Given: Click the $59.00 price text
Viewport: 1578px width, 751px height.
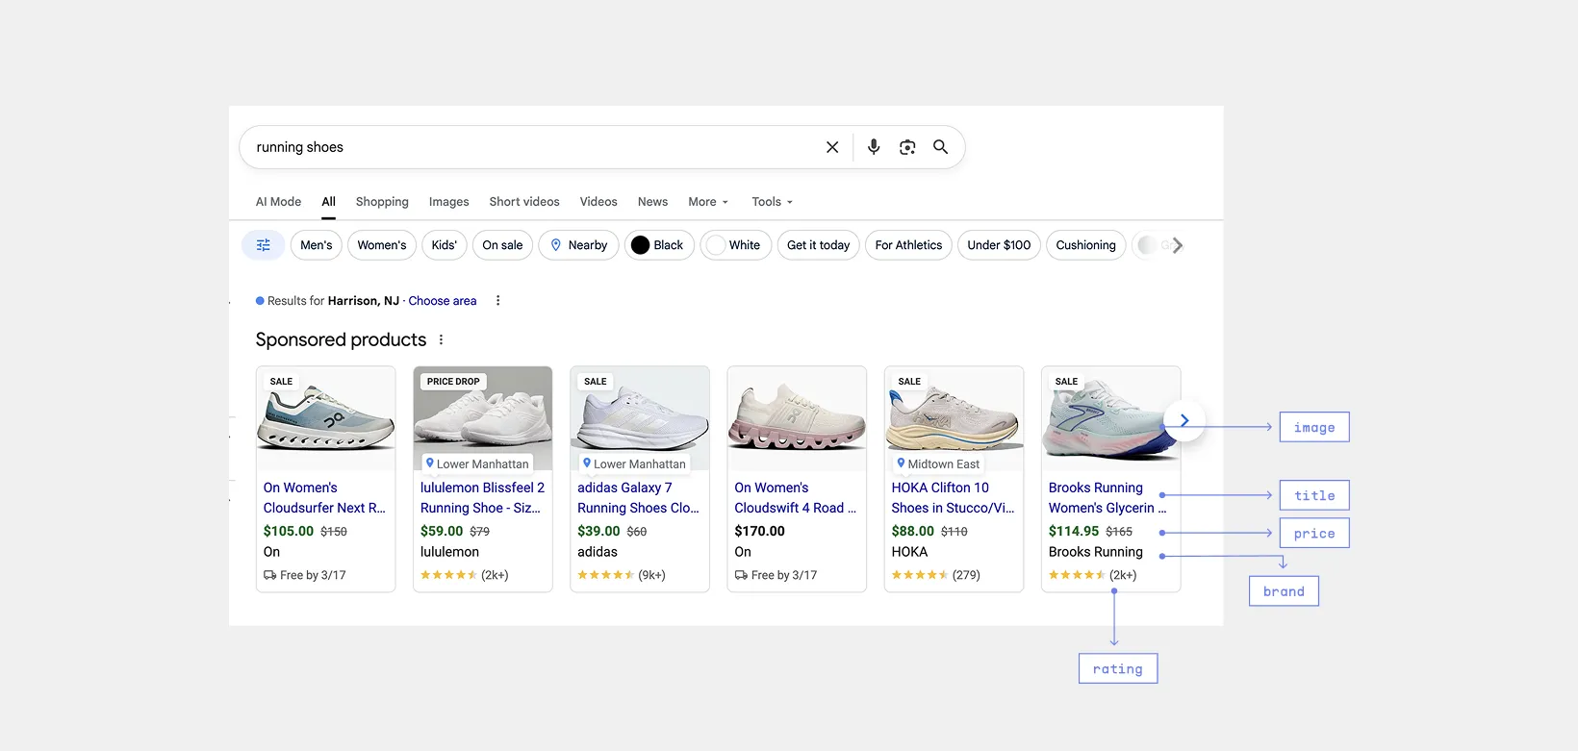Looking at the screenshot, I should (x=442, y=531).
